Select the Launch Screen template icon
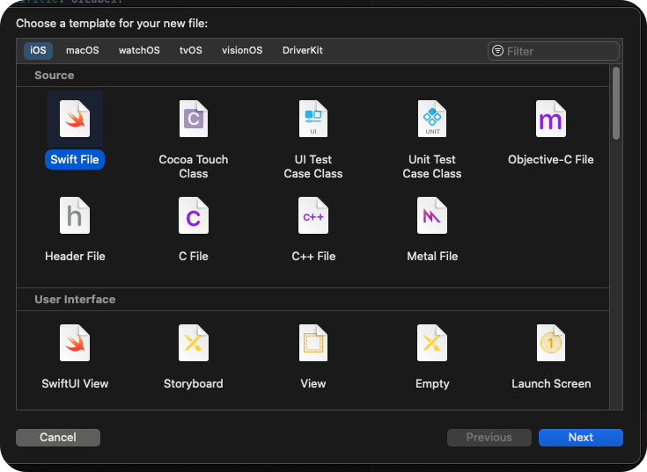647x472 pixels. pyautogui.click(x=551, y=343)
